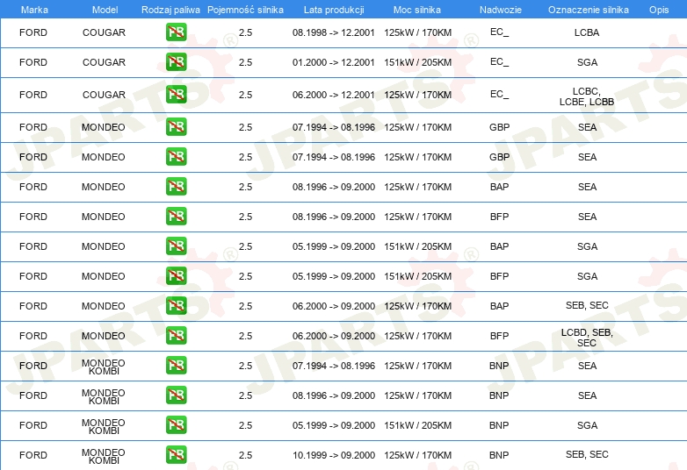Select the LCBD, SEB, SEC engine code cell
The height and width of the screenshot is (470, 687).
[x=587, y=338]
